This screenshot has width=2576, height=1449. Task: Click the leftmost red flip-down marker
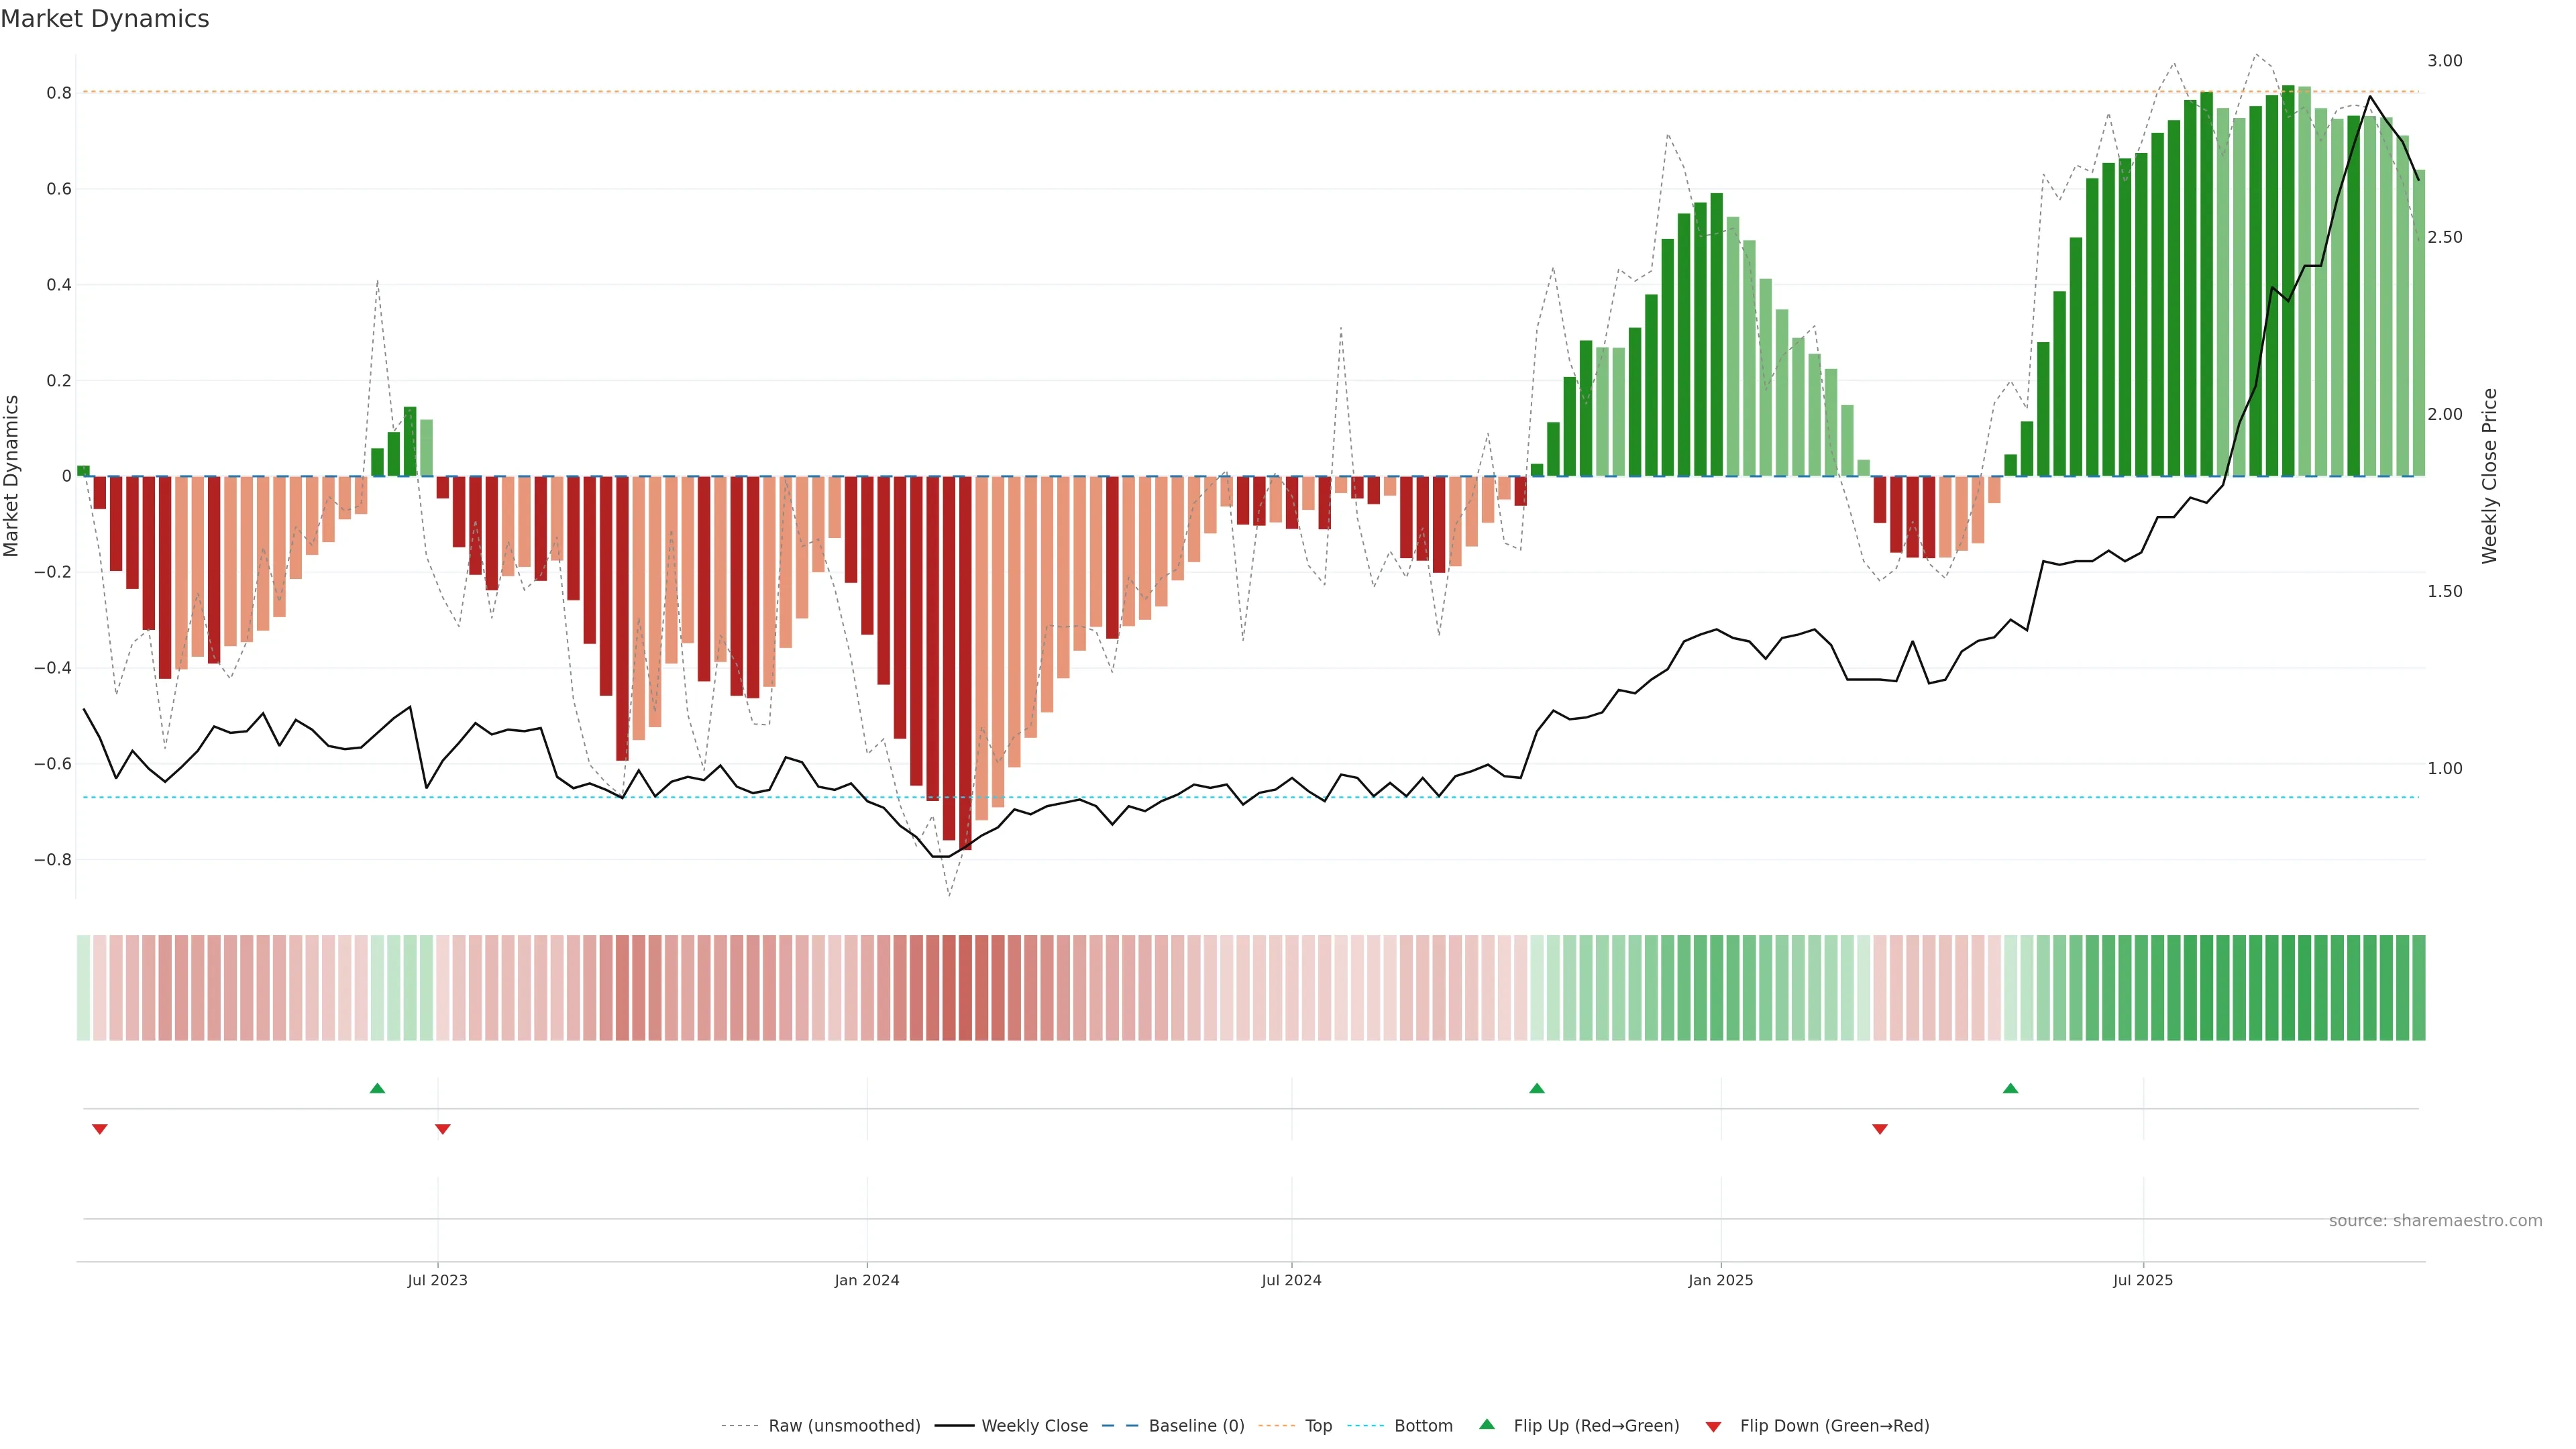pos(100,1129)
